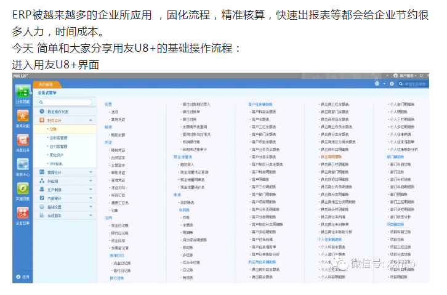Open 部门收支分析 link
Viewport: 447px width, 295px height.
401,217
